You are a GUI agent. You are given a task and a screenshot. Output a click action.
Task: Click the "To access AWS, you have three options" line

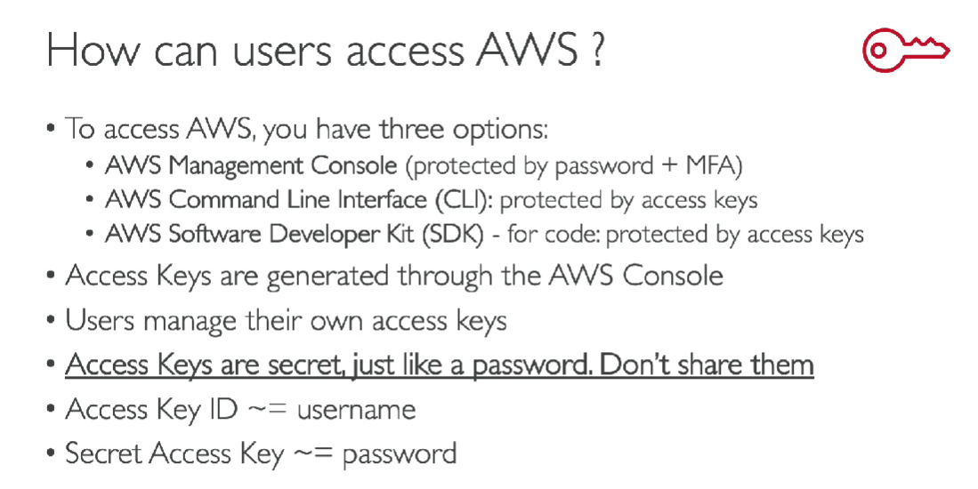307,129
